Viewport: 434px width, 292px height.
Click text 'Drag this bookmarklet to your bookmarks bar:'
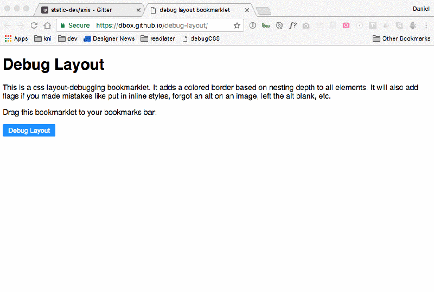[80, 112]
